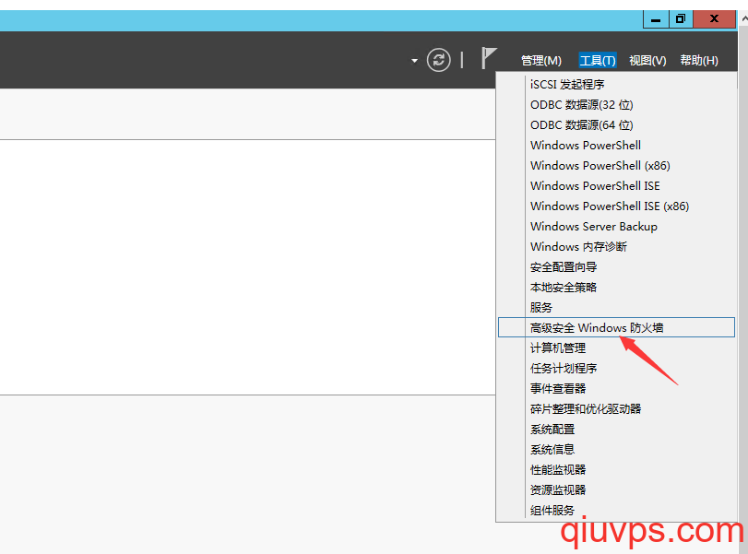The height and width of the screenshot is (554, 748).
Task: Open the 帮助(H) menu
Action: click(699, 61)
